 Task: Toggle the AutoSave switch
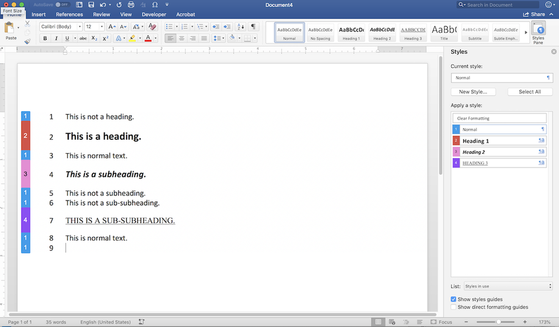(x=63, y=5)
